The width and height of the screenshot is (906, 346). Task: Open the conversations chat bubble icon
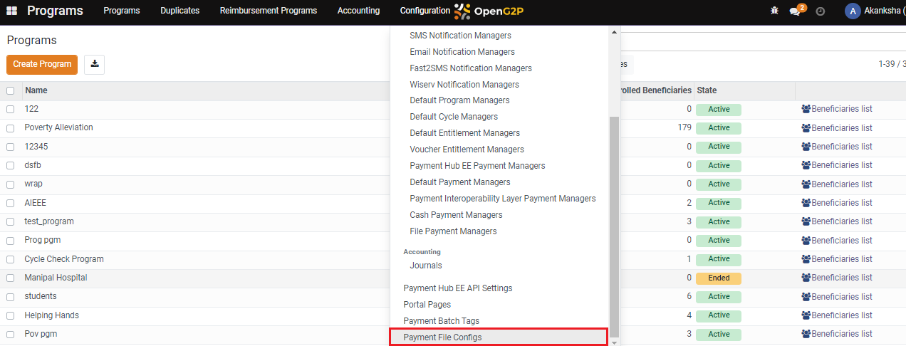pyautogui.click(x=795, y=11)
